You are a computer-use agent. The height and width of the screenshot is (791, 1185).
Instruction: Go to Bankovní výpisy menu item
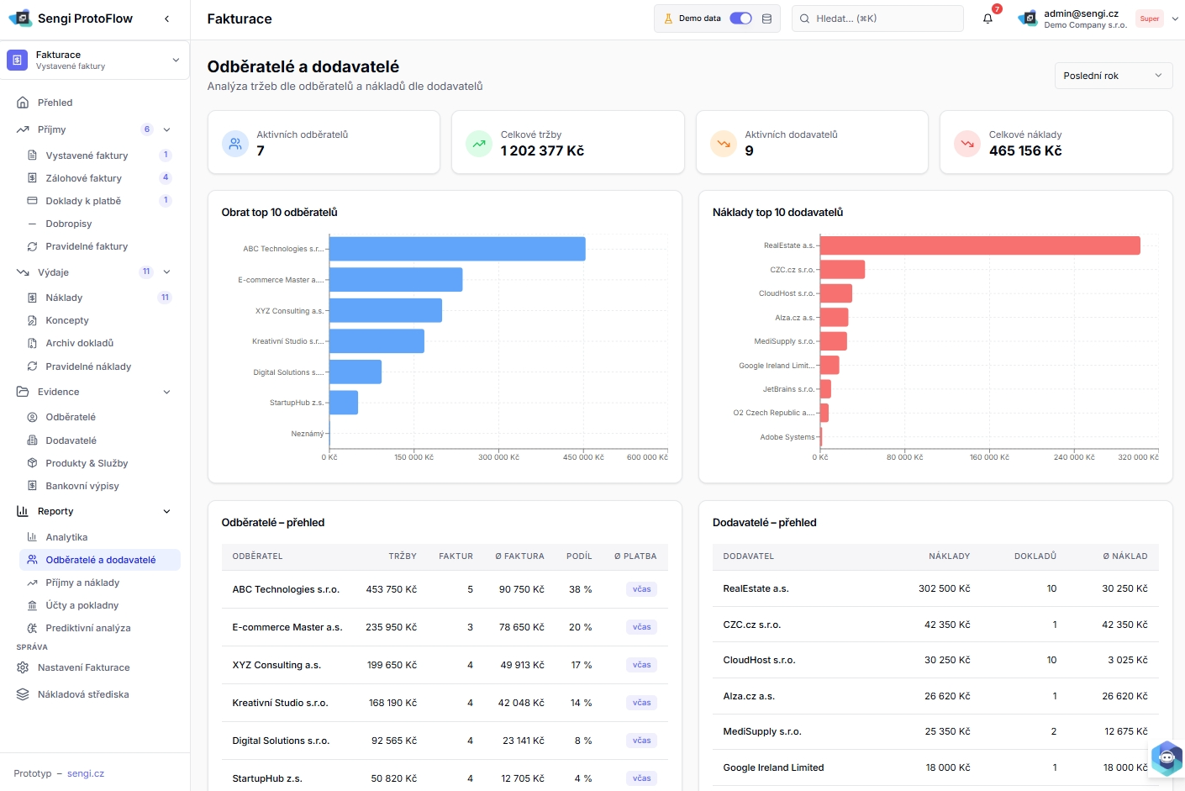point(82,486)
